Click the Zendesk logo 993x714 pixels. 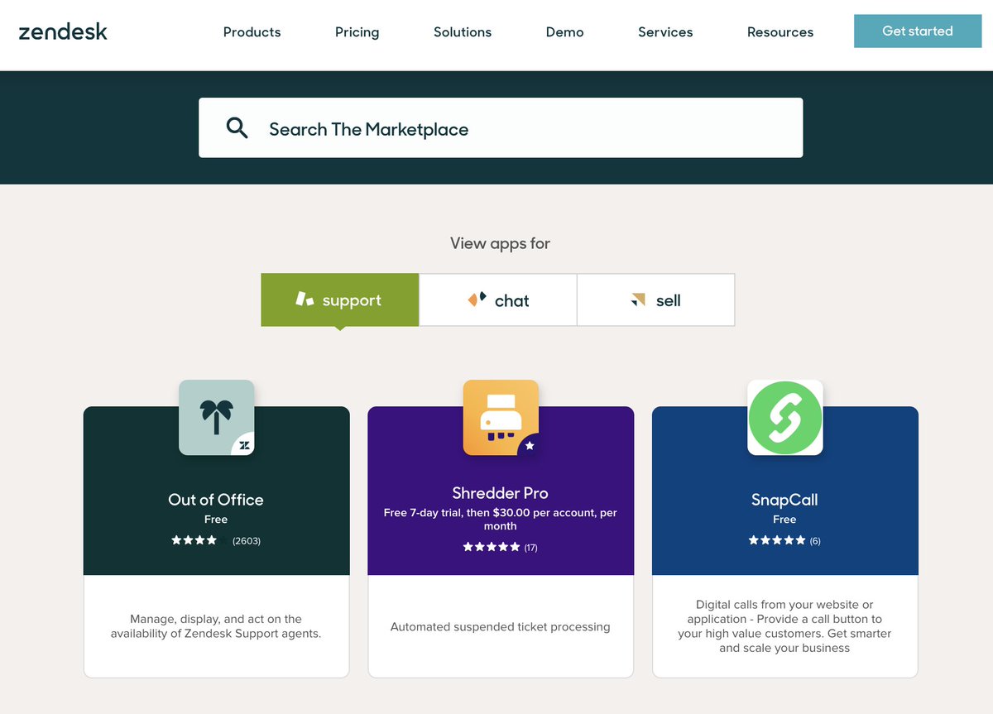(x=63, y=32)
